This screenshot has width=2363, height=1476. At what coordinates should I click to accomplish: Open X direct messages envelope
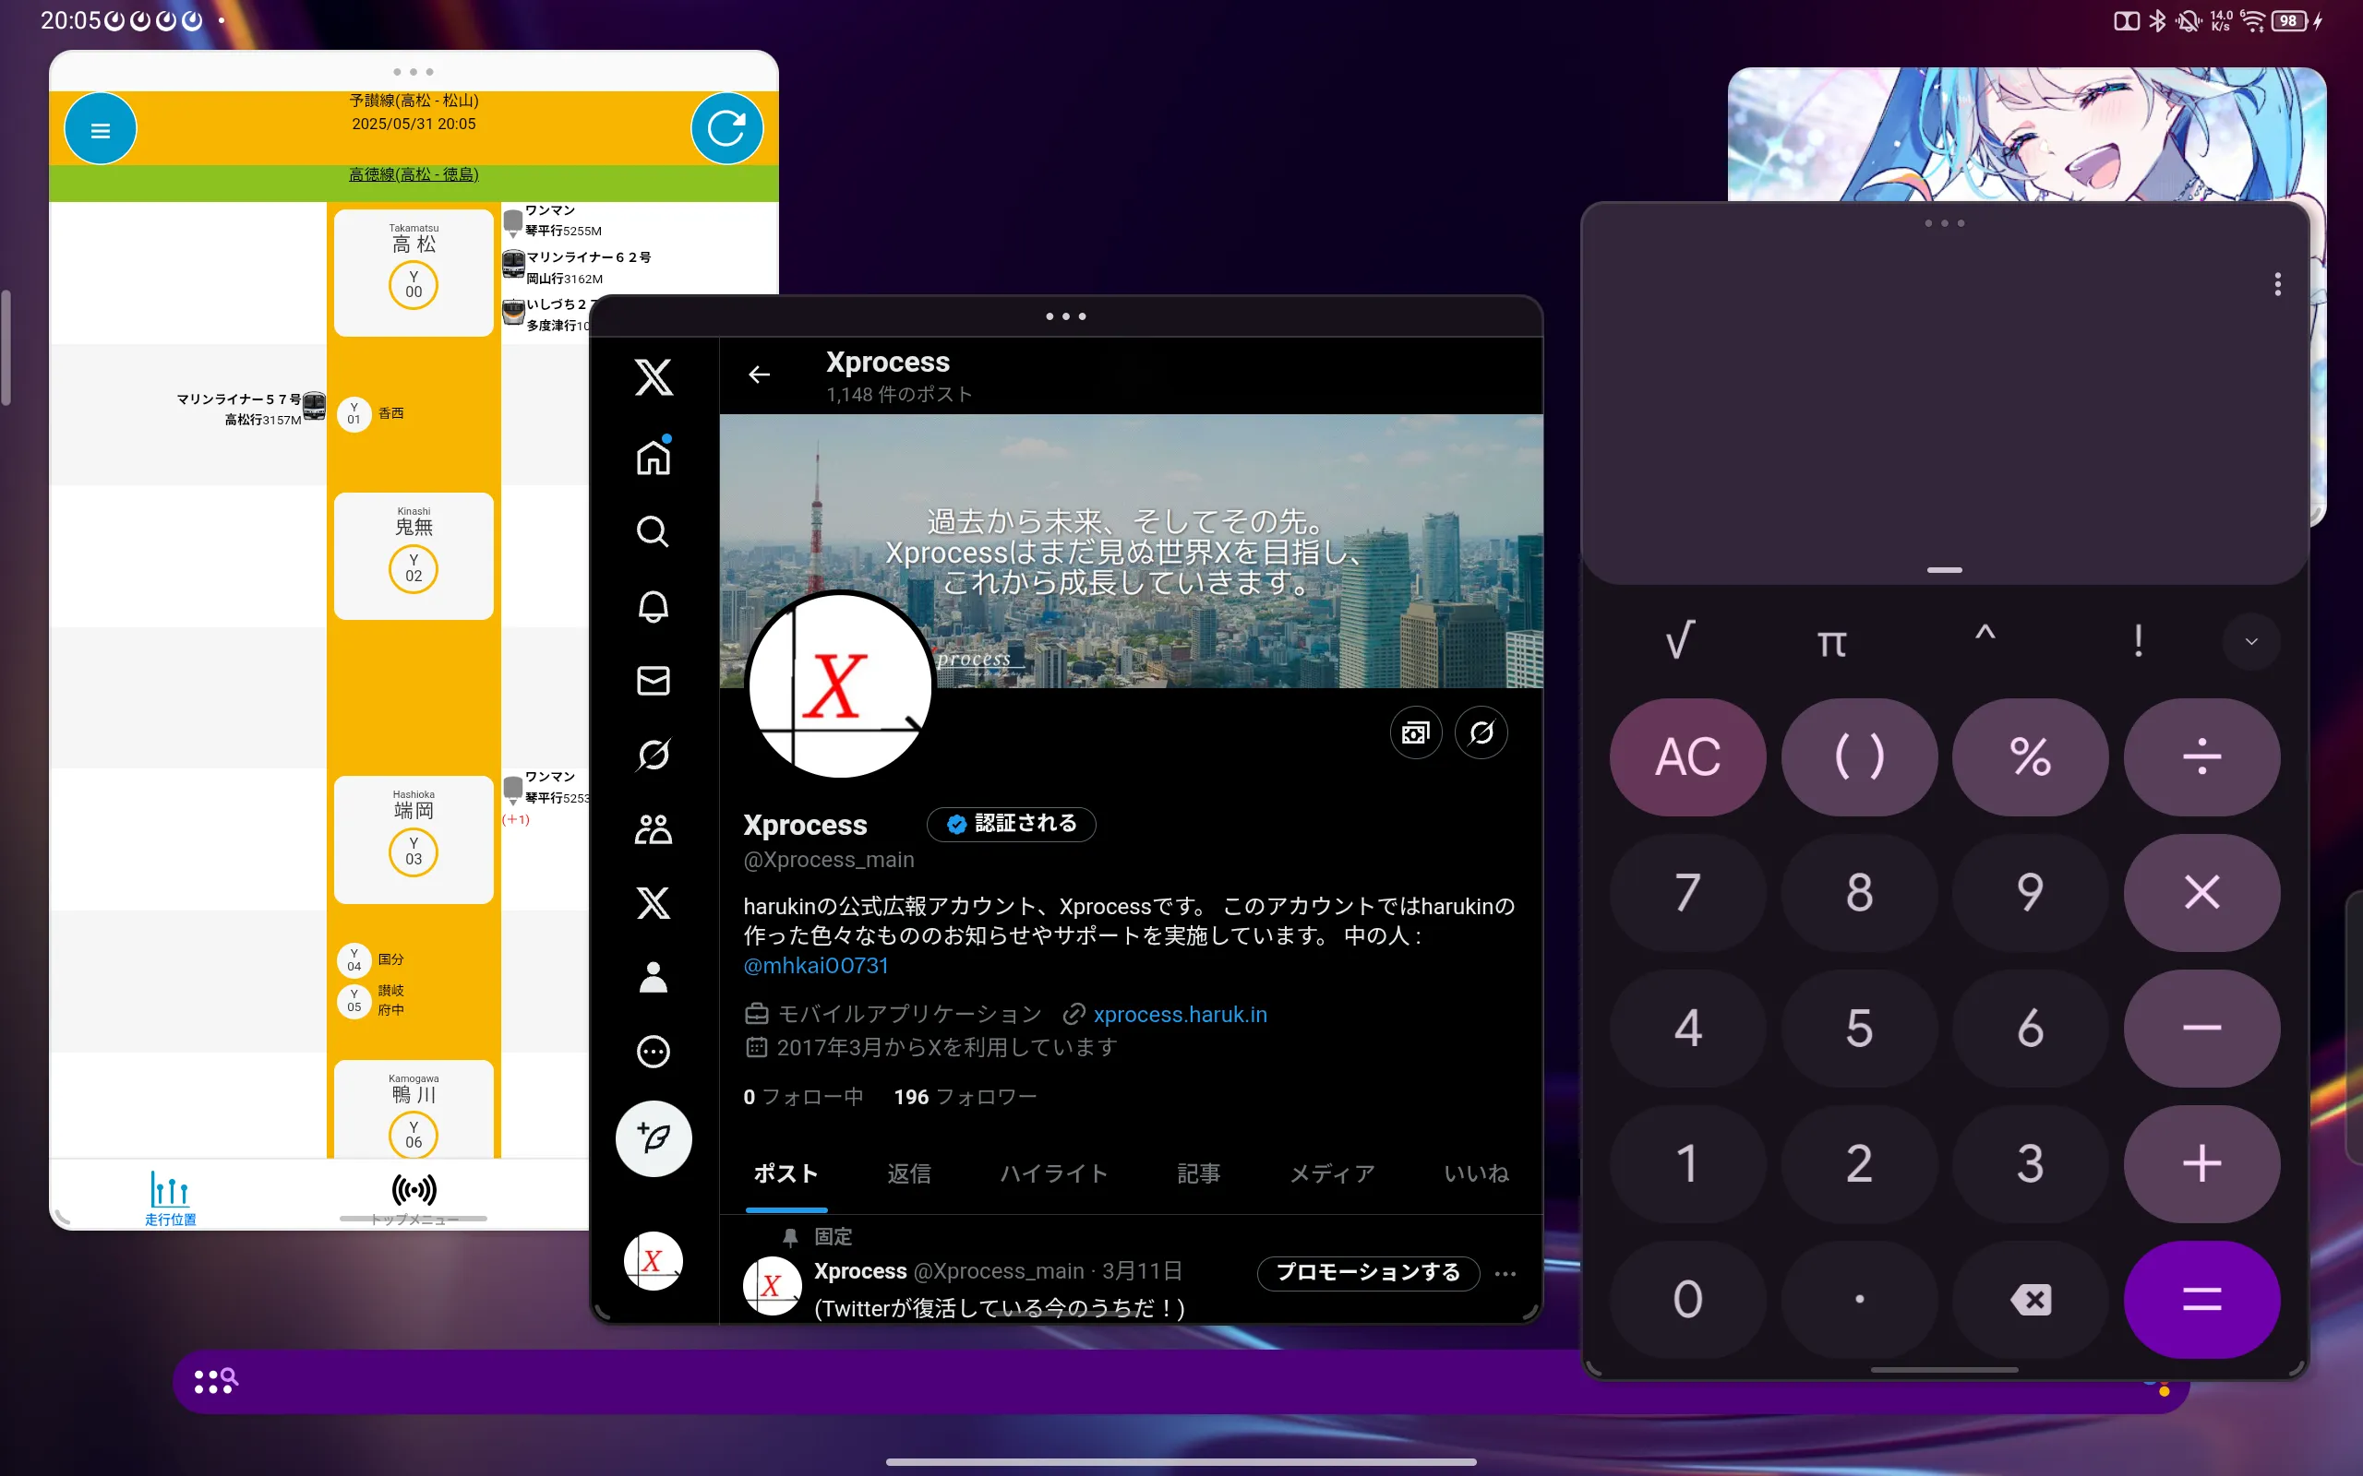pos(653,681)
